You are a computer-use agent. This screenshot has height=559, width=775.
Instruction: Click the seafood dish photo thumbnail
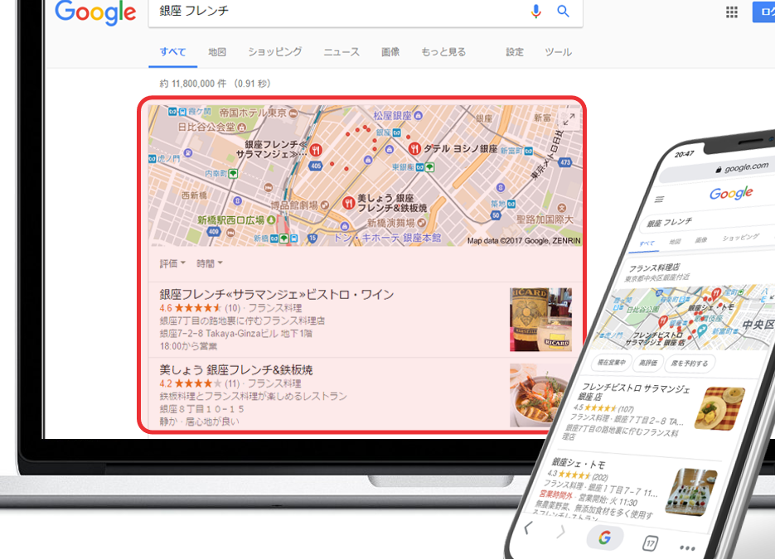point(539,395)
